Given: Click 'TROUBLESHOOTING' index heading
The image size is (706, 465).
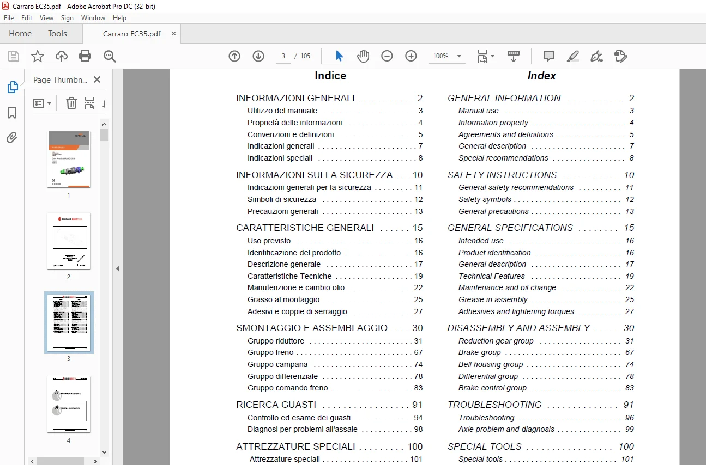Looking at the screenshot, I should [494, 405].
